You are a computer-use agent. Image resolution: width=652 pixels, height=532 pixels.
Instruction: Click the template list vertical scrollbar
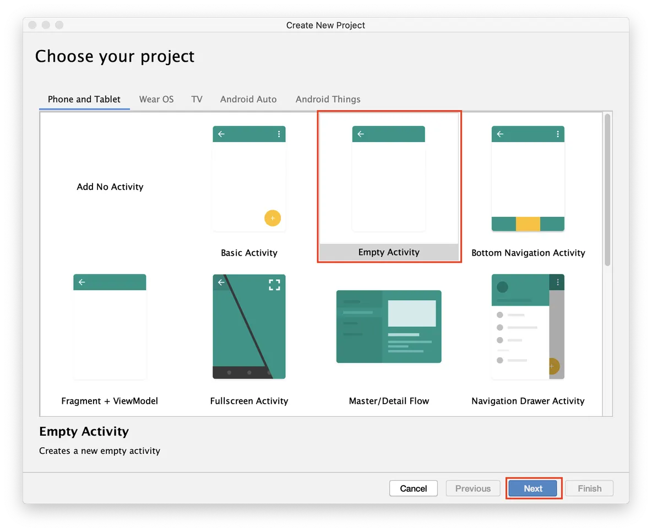(607, 189)
